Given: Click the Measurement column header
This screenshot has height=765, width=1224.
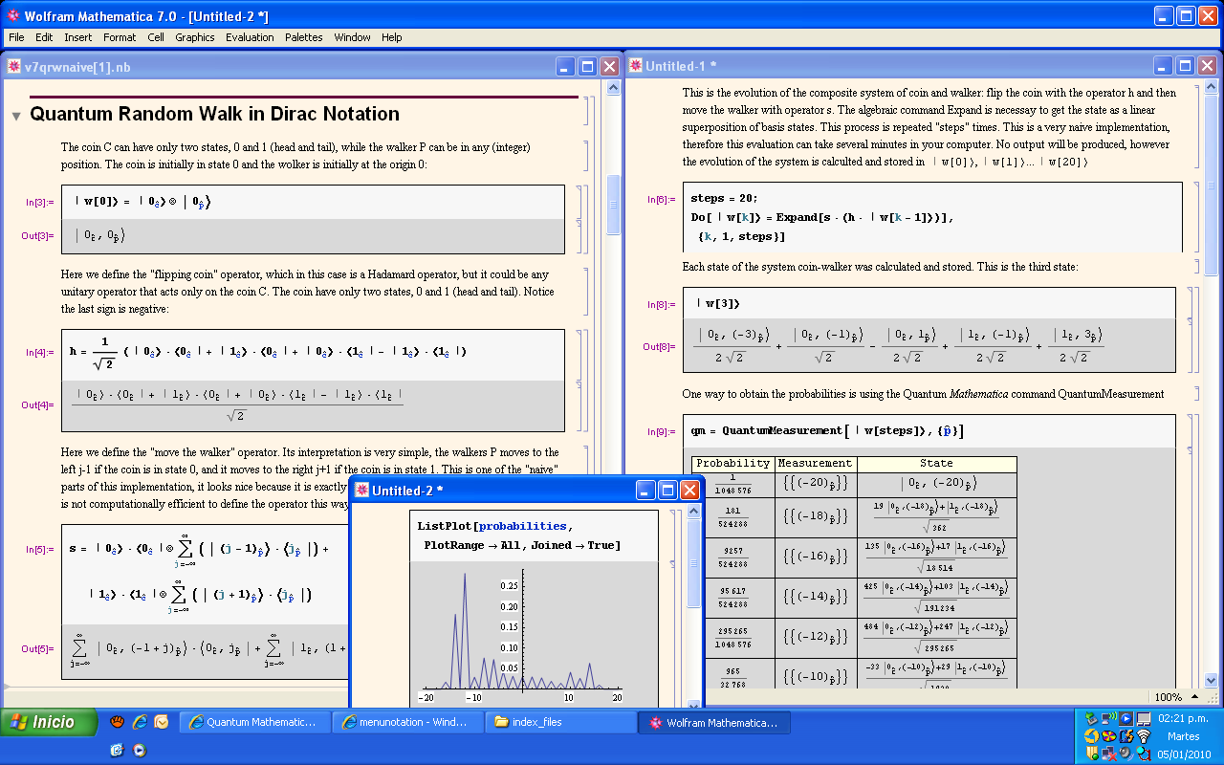Looking at the screenshot, I should tap(816, 464).
